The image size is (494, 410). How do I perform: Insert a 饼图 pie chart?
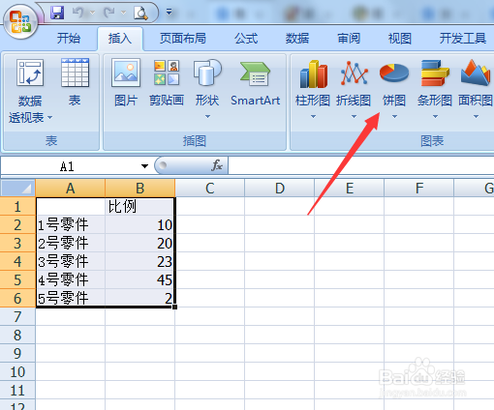(394, 83)
